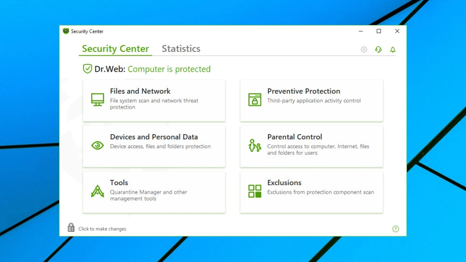Switch to the Statistics tab
This screenshot has width=466, height=262.
181,49
